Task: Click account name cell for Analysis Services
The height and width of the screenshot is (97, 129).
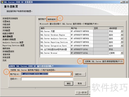Action: (82, 39)
